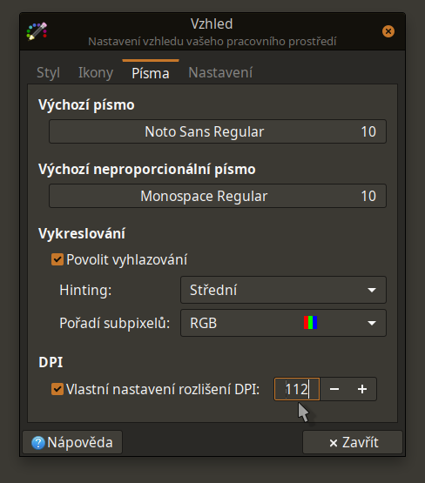Switch to the Styl tab

click(48, 73)
